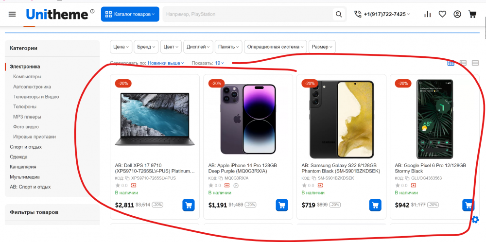
Task: Click the search magnifier icon
Action: [339, 14]
